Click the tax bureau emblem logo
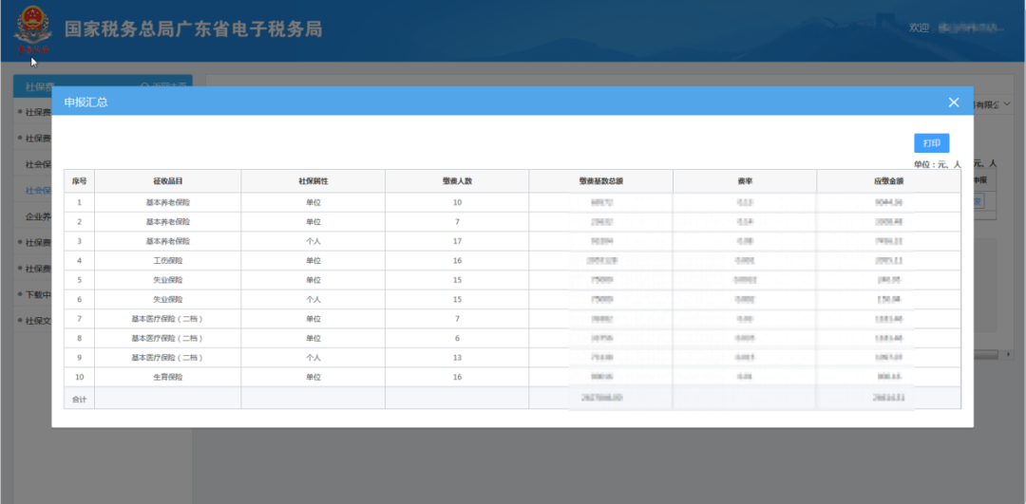This screenshot has height=504, width=1026. coord(32,30)
